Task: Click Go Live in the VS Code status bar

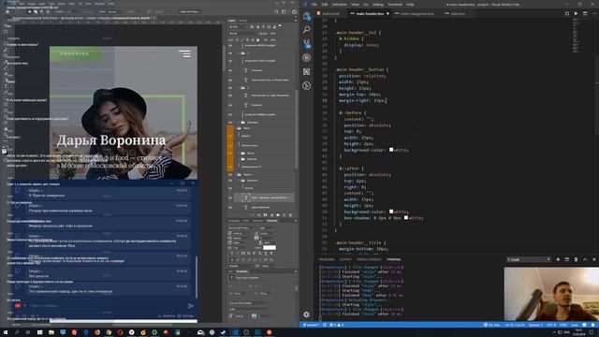Action: (492, 325)
